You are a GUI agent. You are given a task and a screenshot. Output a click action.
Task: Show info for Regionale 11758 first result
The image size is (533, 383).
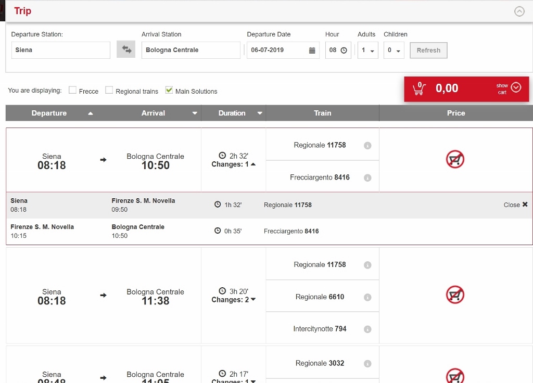367,146
